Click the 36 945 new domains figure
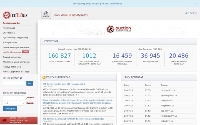This screenshot has height=125, width=200. coord(150,56)
